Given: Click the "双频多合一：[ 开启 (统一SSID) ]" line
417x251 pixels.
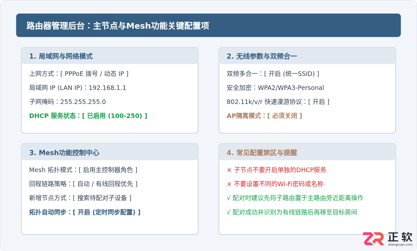Looking at the screenshot, I should [273, 74].
